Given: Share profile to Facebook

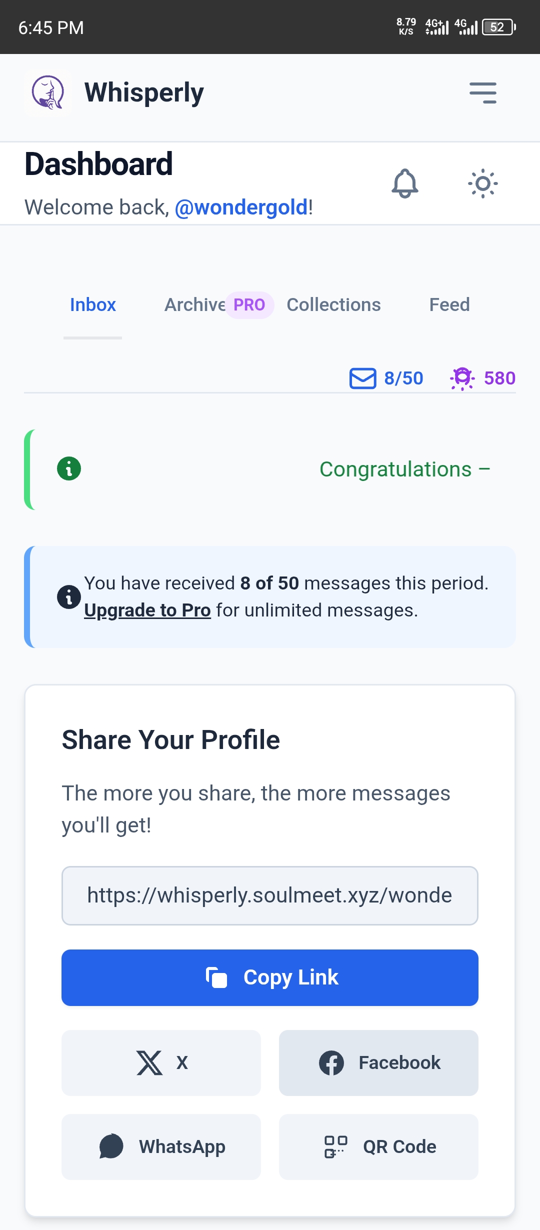Looking at the screenshot, I should 378,1062.
